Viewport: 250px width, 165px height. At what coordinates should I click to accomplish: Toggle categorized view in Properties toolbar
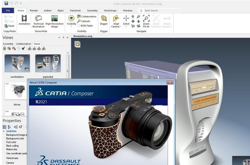click(5, 127)
